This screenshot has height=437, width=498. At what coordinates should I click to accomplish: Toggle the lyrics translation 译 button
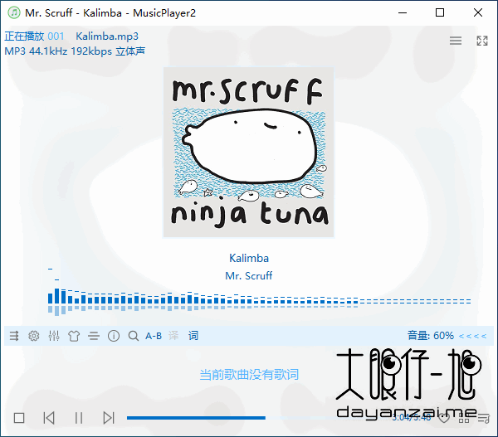[x=173, y=336]
